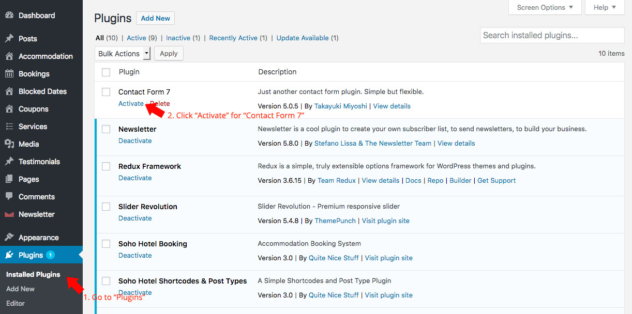Screen dimensions: 632x314
Task: Tick the Contact Form 7 checkbox
Action: (106, 92)
